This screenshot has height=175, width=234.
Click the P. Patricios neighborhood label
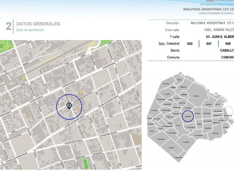[x=207, y=128]
